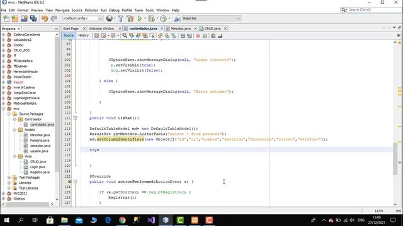This screenshot has width=403, height=226.
Task: Close the Projects panel
Action: coord(19,29)
